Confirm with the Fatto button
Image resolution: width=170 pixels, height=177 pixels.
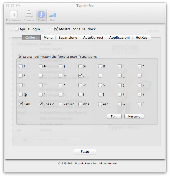(85, 151)
